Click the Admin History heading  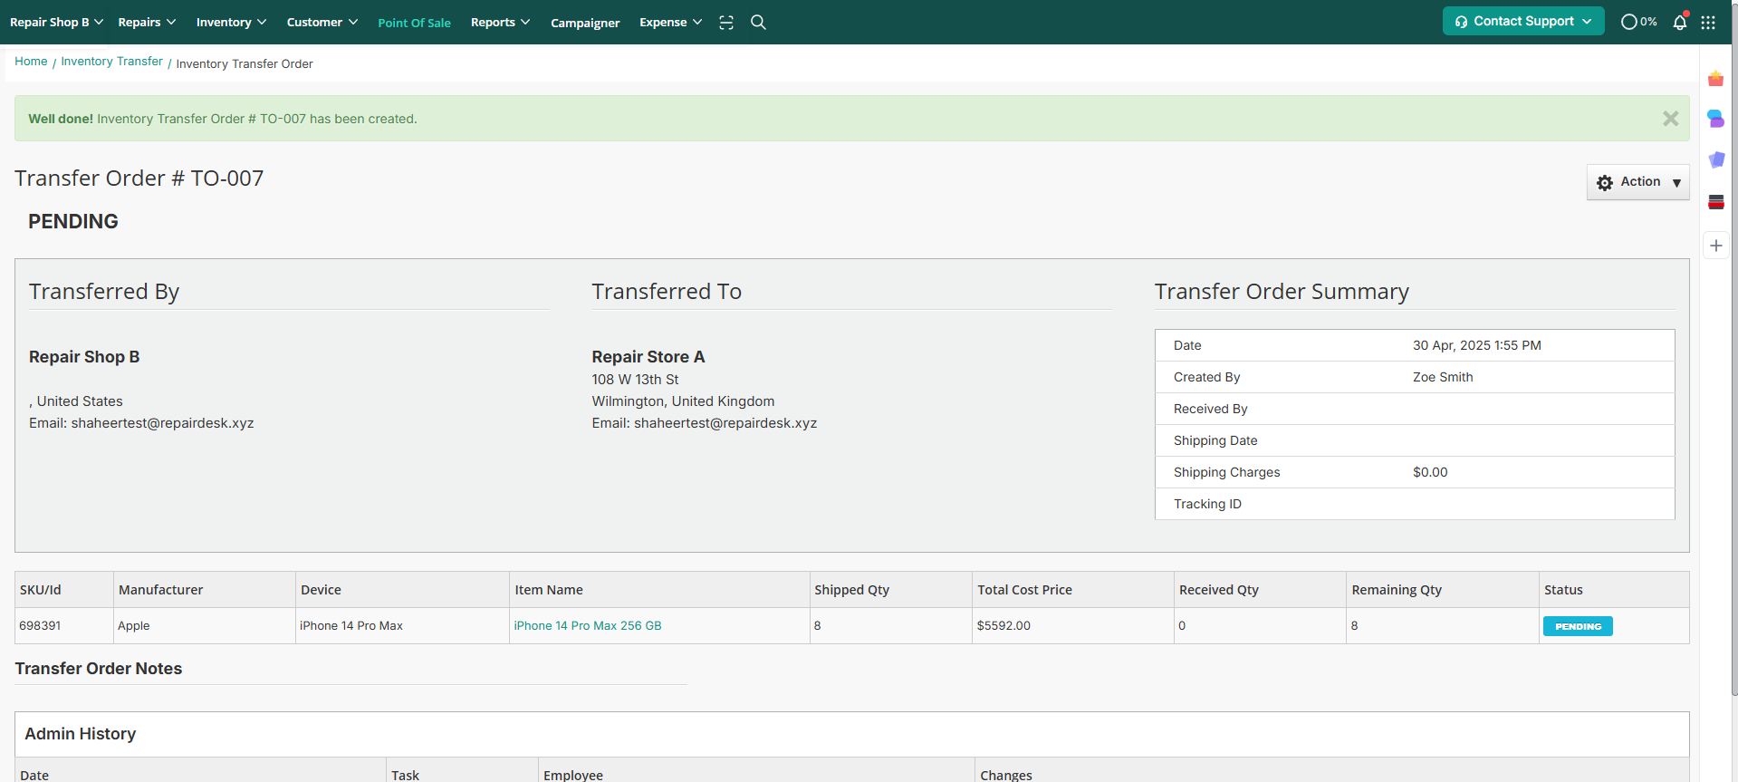[x=81, y=734]
